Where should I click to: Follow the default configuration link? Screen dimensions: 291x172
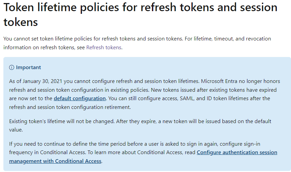pyautogui.click(x=80, y=98)
